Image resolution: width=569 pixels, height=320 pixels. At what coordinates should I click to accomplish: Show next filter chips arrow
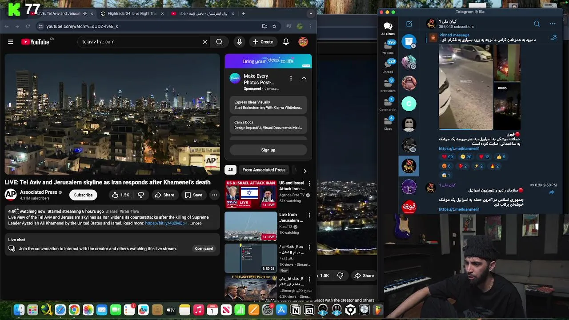click(305, 171)
